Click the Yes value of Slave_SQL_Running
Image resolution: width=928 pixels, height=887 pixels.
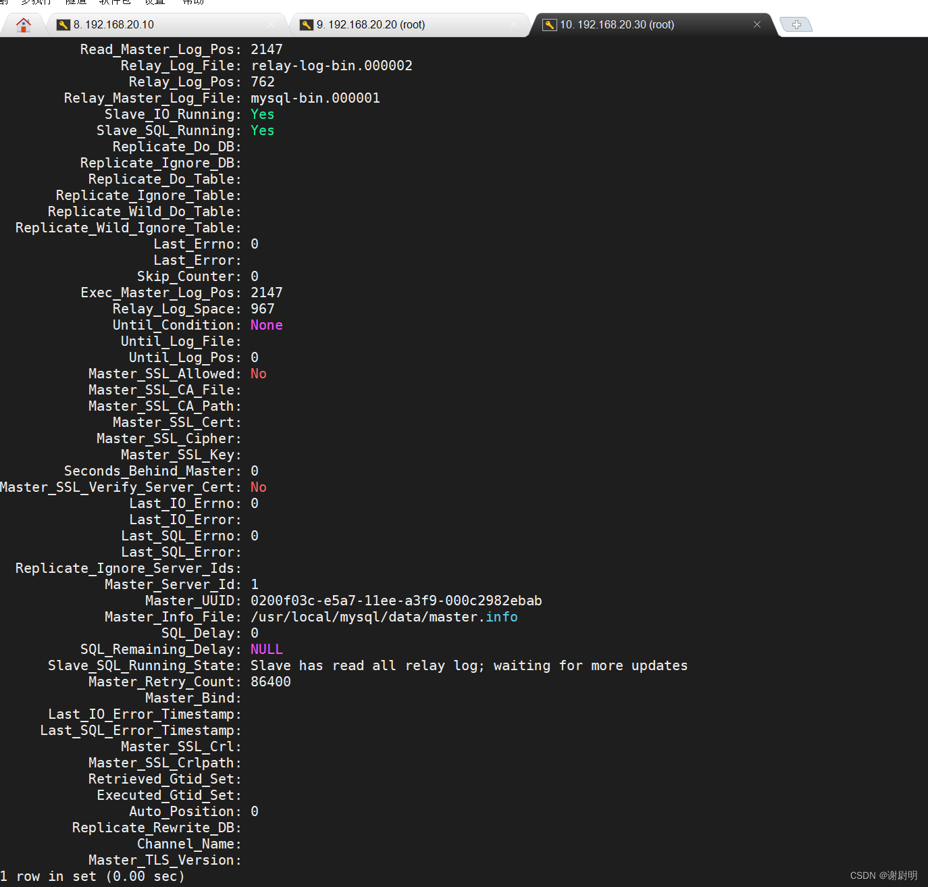pos(263,130)
